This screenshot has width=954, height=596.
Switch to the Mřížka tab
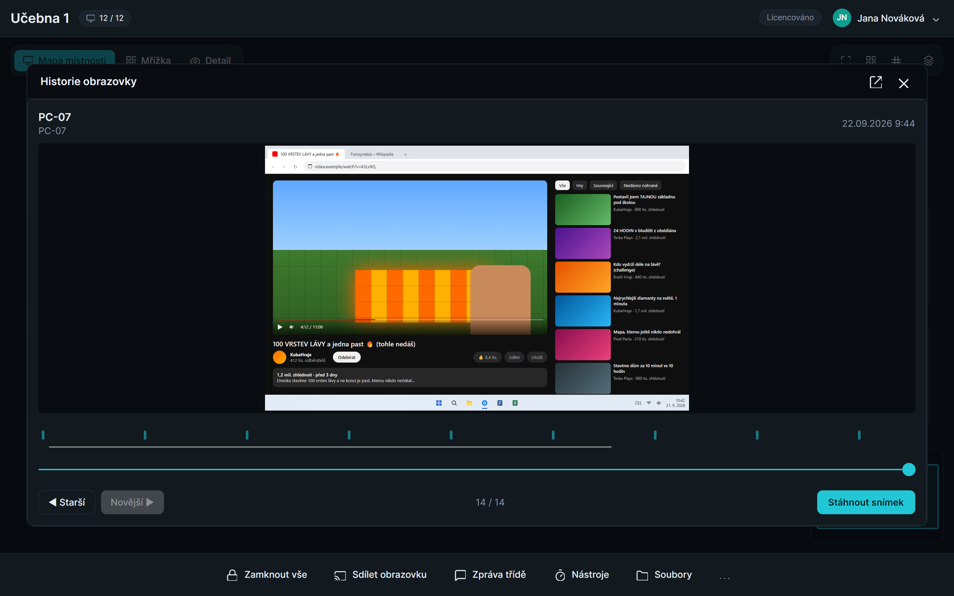pyautogui.click(x=148, y=60)
